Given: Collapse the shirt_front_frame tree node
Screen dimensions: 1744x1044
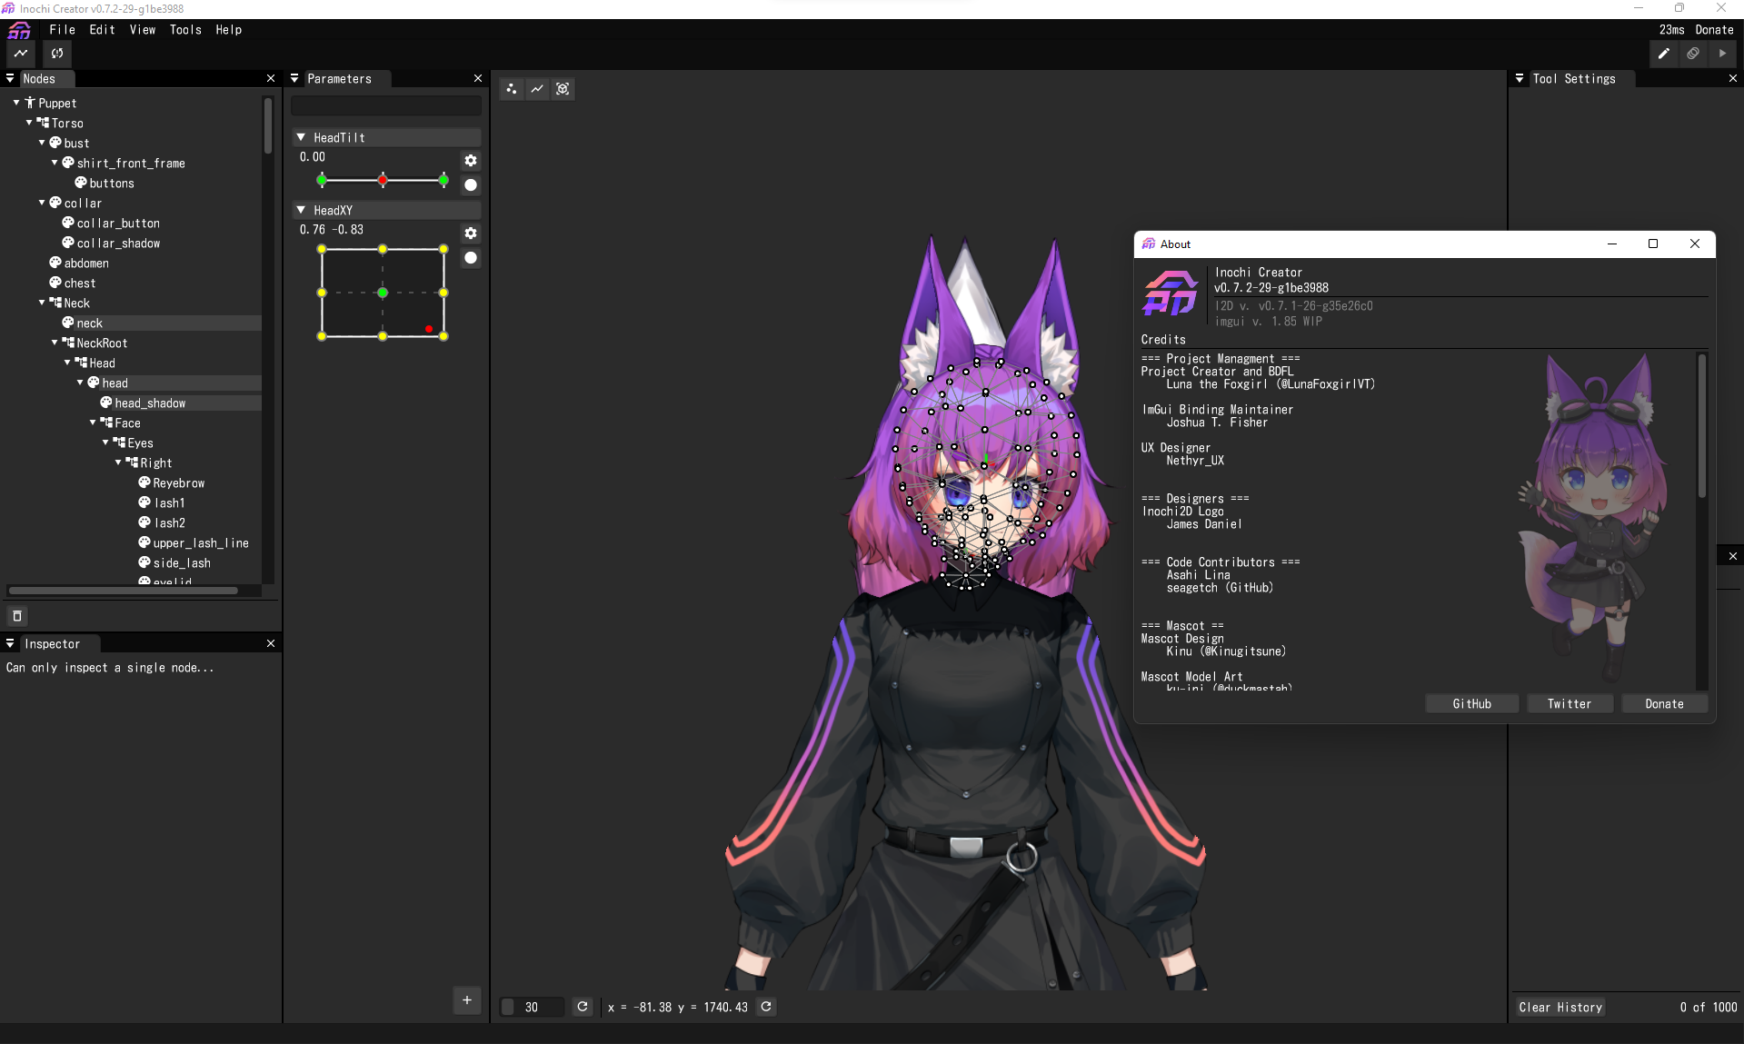Looking at the screenshot, I should [55, 163].
